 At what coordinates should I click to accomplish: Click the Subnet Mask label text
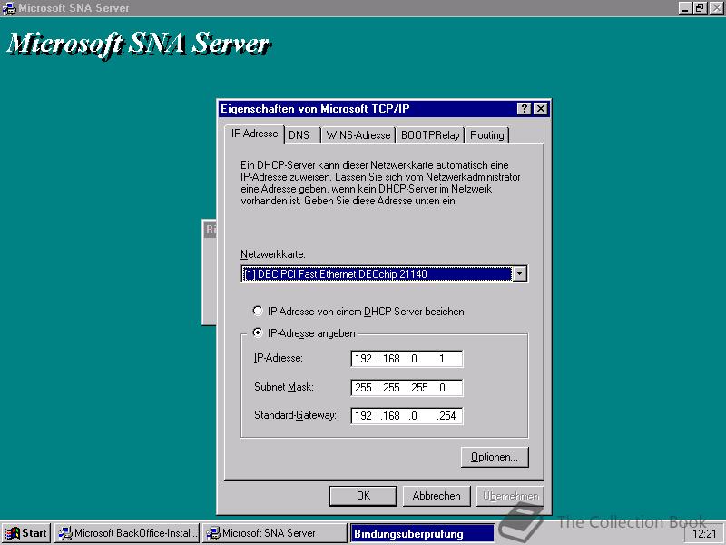283,387
